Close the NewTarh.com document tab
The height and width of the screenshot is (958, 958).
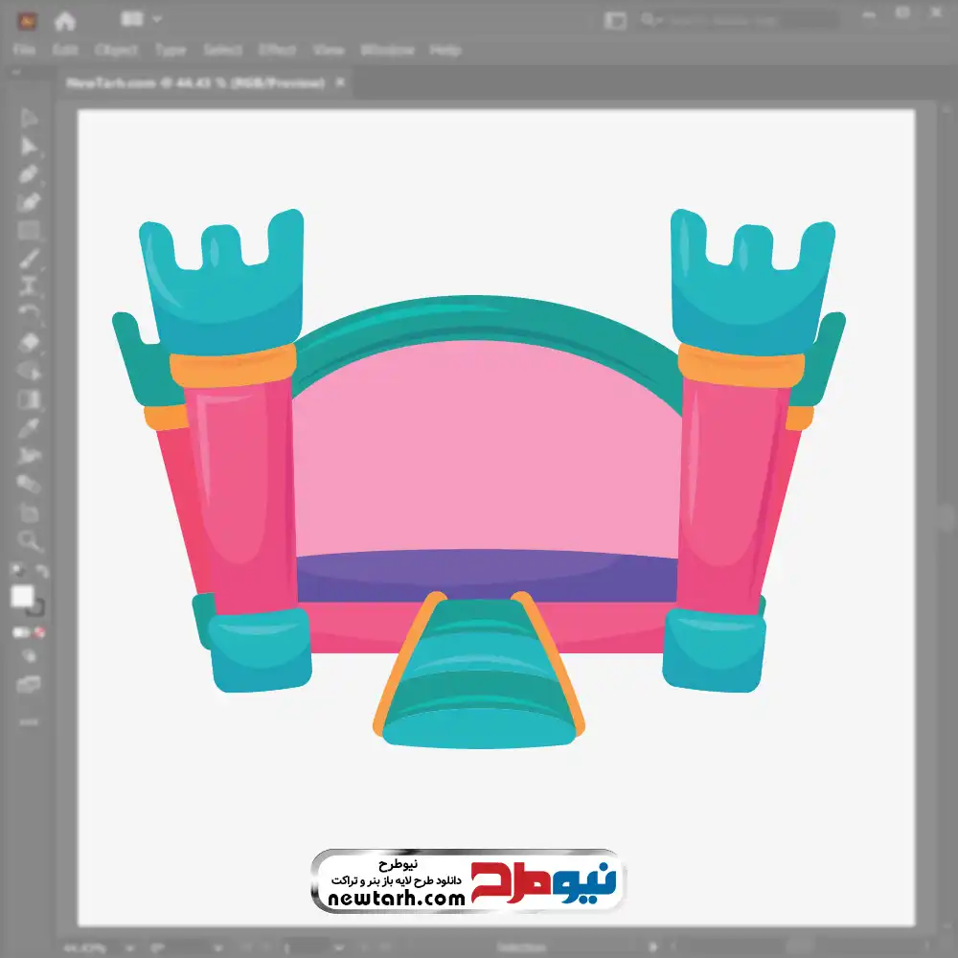338,83
